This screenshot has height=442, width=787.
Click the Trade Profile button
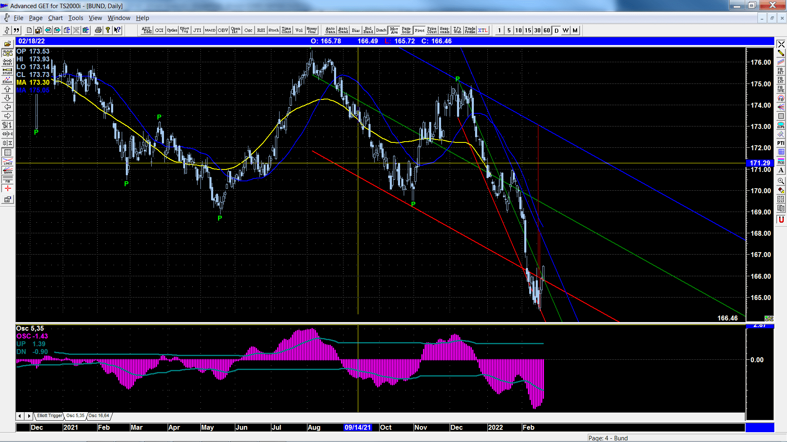click(470, 30)
